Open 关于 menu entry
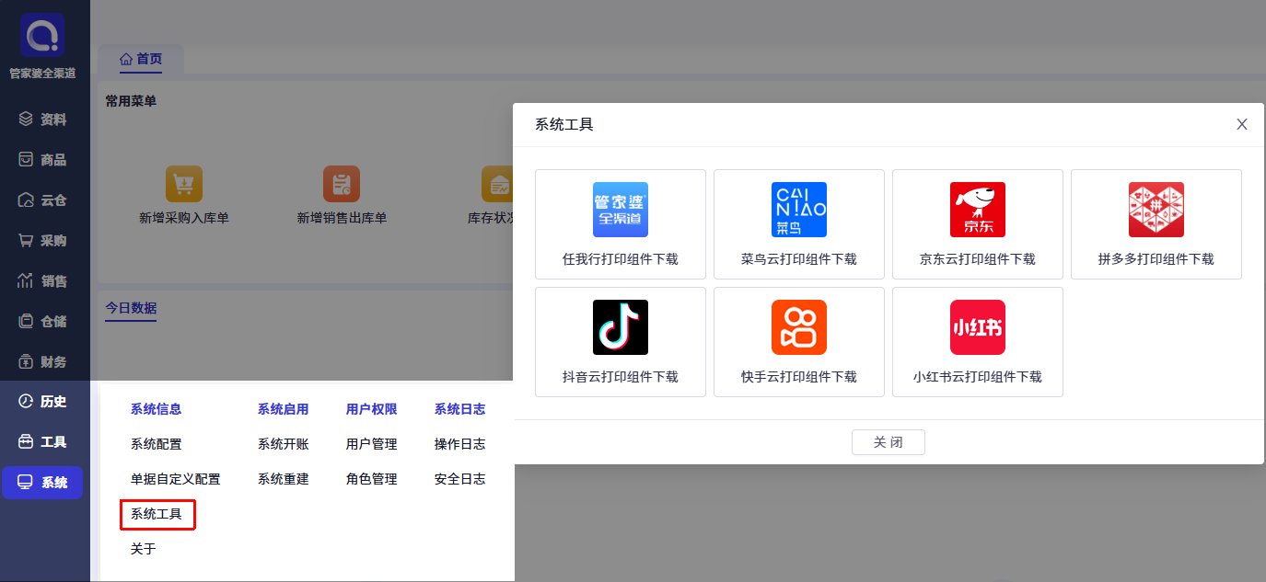1266x582 pixels. (144, 549)
